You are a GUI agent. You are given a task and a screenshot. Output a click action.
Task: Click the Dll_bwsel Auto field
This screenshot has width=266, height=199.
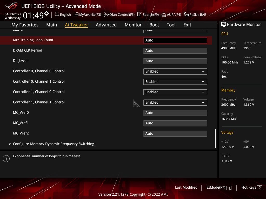point(175,61)
